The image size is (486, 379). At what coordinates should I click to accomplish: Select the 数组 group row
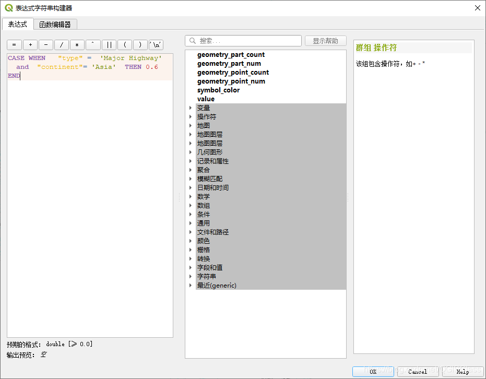point(271,206)
